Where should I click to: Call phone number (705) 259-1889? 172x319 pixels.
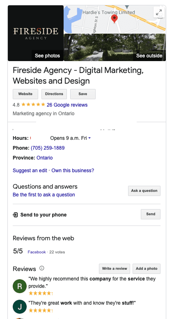pyautogui.click(x=48, y=148)
